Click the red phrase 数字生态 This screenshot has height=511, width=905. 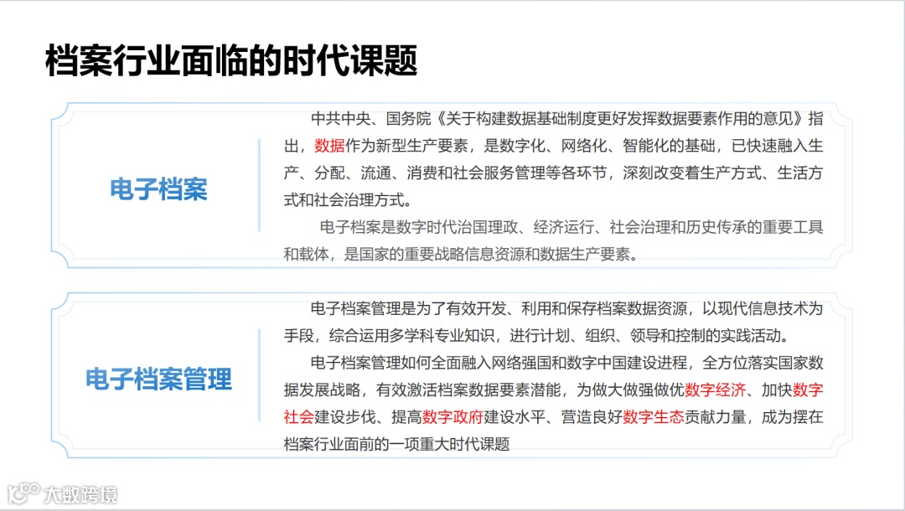click(x=654, y=417)
